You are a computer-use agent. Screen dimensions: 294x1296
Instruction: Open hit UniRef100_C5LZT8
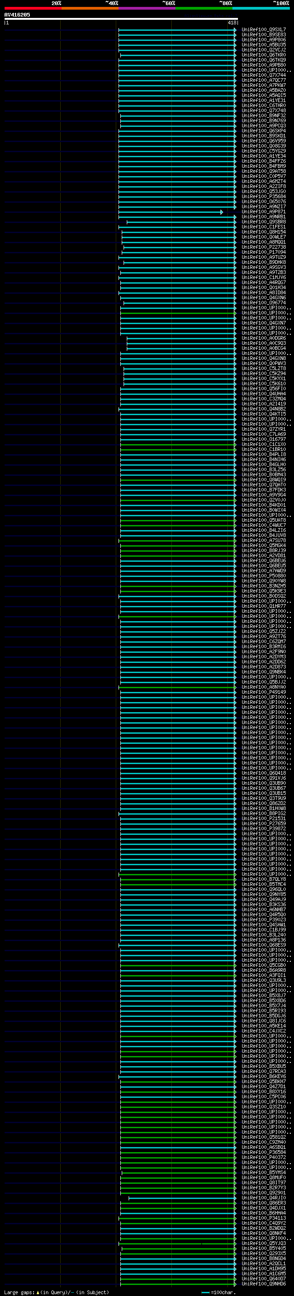pos(263,368)
